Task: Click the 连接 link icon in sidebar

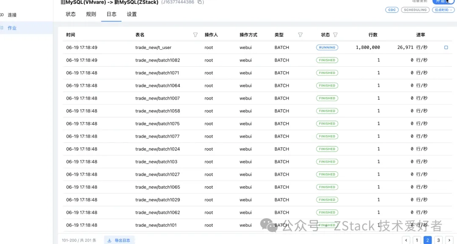Action: pyautogui.click(x=2, y=15)
